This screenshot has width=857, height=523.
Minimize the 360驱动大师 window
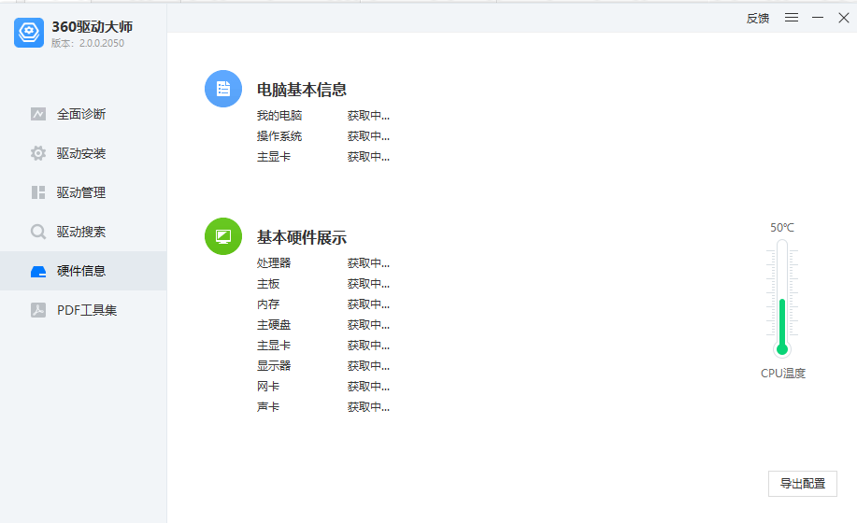(818, 18)
